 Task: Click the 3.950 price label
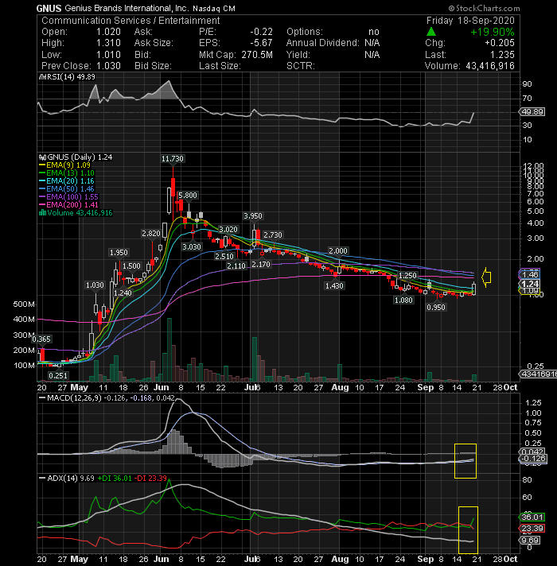pyautogui.click(x=253, y=216)
